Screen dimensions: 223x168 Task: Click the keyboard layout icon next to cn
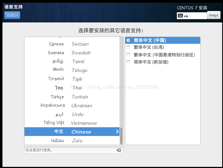[180, 16]
